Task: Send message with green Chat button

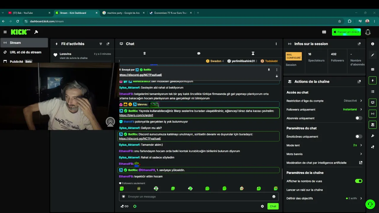Action: 273,206
